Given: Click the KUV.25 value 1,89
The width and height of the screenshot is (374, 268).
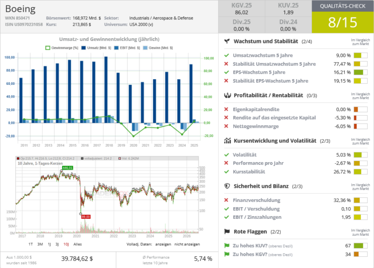Looking at the screenshot, I should click(288, 12).
